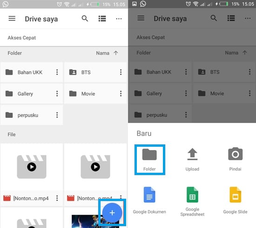The height and width of the screenshot is (228, 256).
Task: Switch to list view in left screen
Action: [x=102, y=19]
